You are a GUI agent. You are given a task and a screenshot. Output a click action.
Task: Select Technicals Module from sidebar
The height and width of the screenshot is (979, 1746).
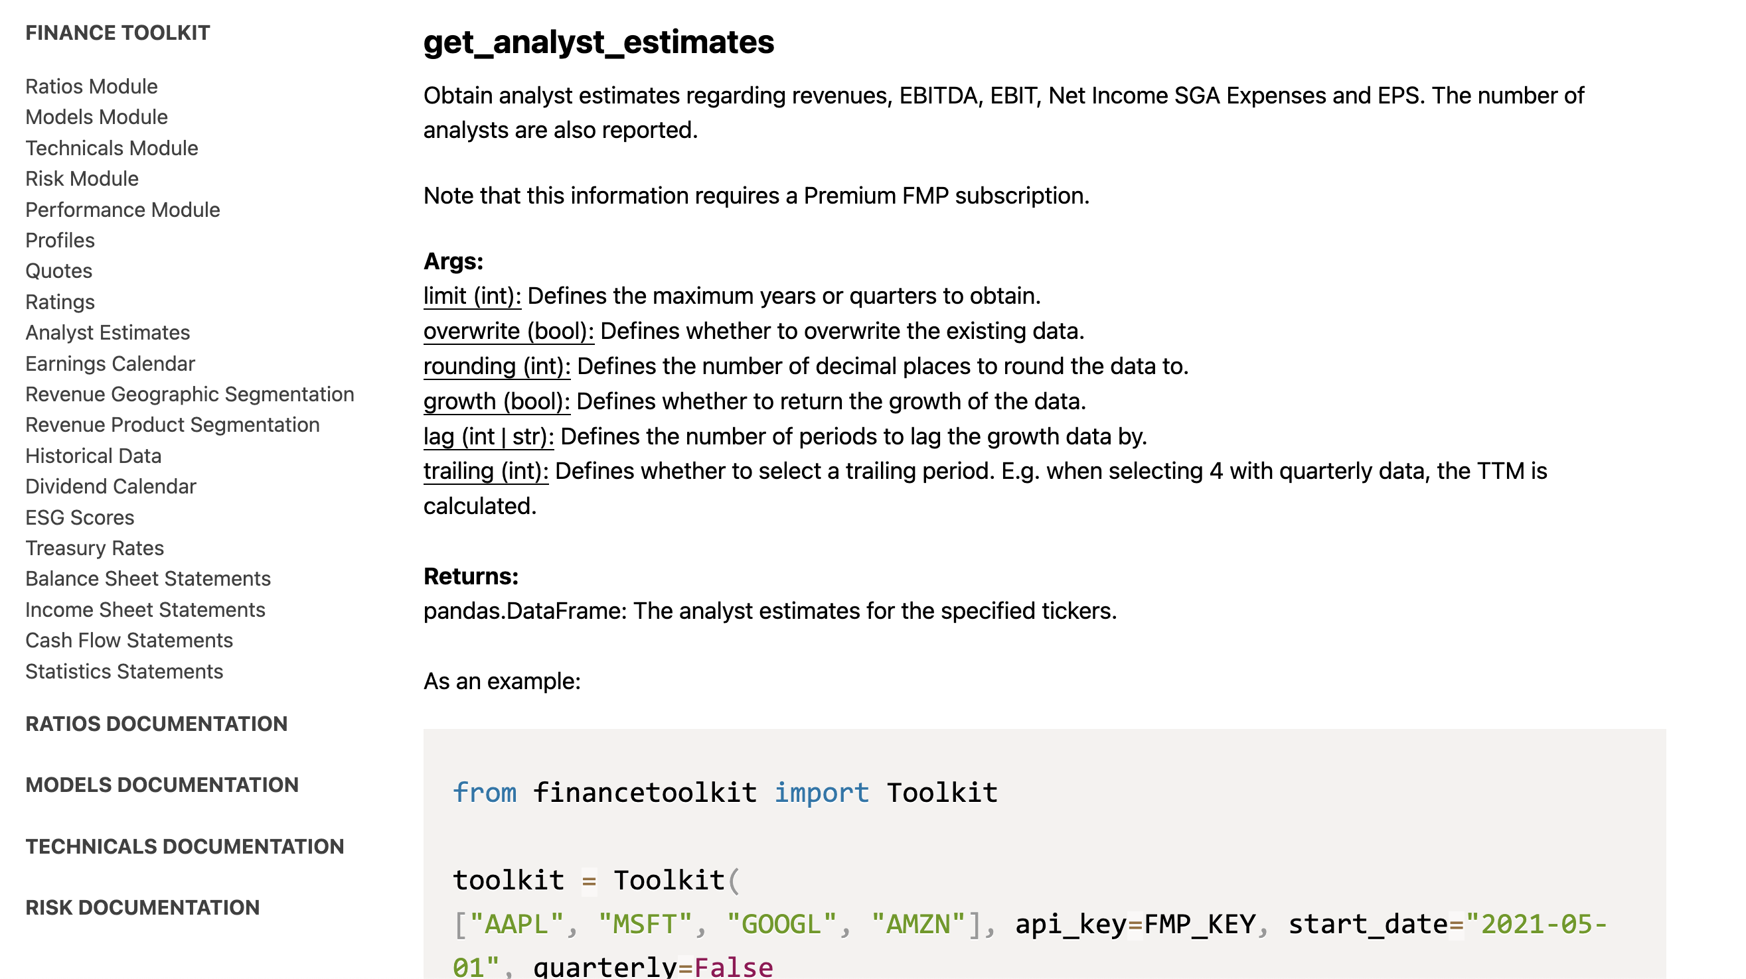(x=112, y=147)
